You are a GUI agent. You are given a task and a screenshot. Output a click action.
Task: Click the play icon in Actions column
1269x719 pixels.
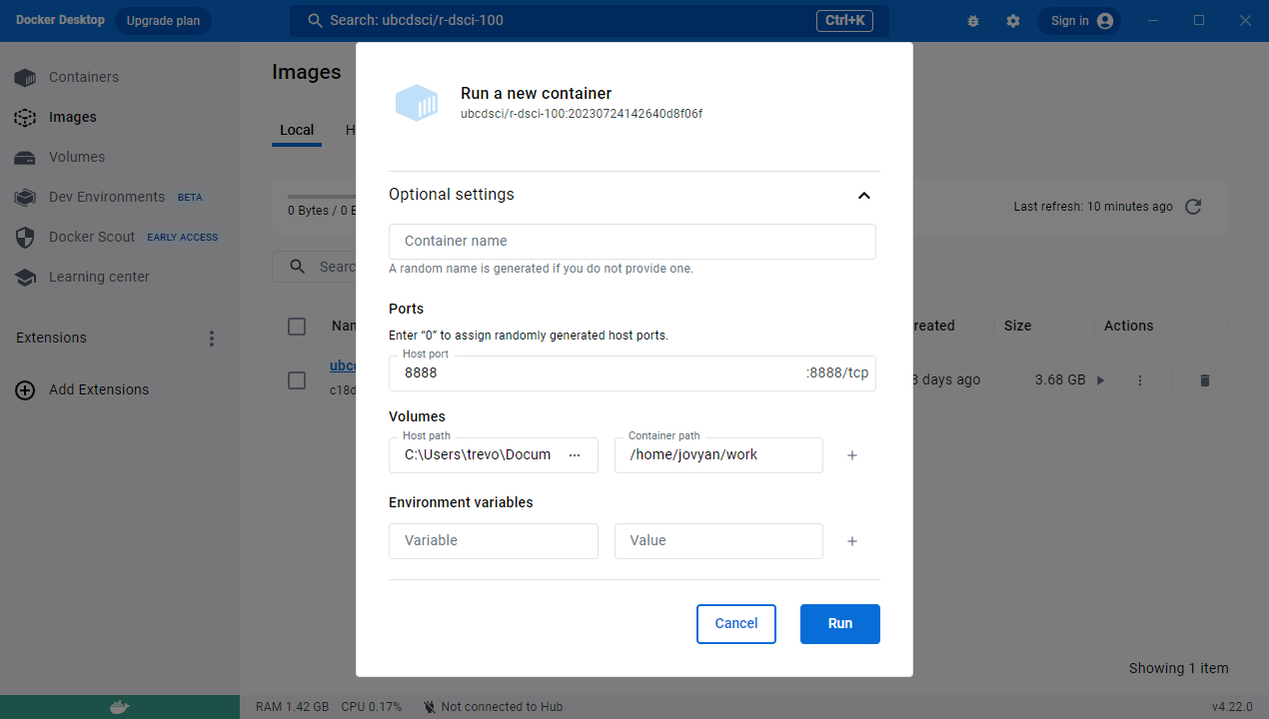[1101, 380]
